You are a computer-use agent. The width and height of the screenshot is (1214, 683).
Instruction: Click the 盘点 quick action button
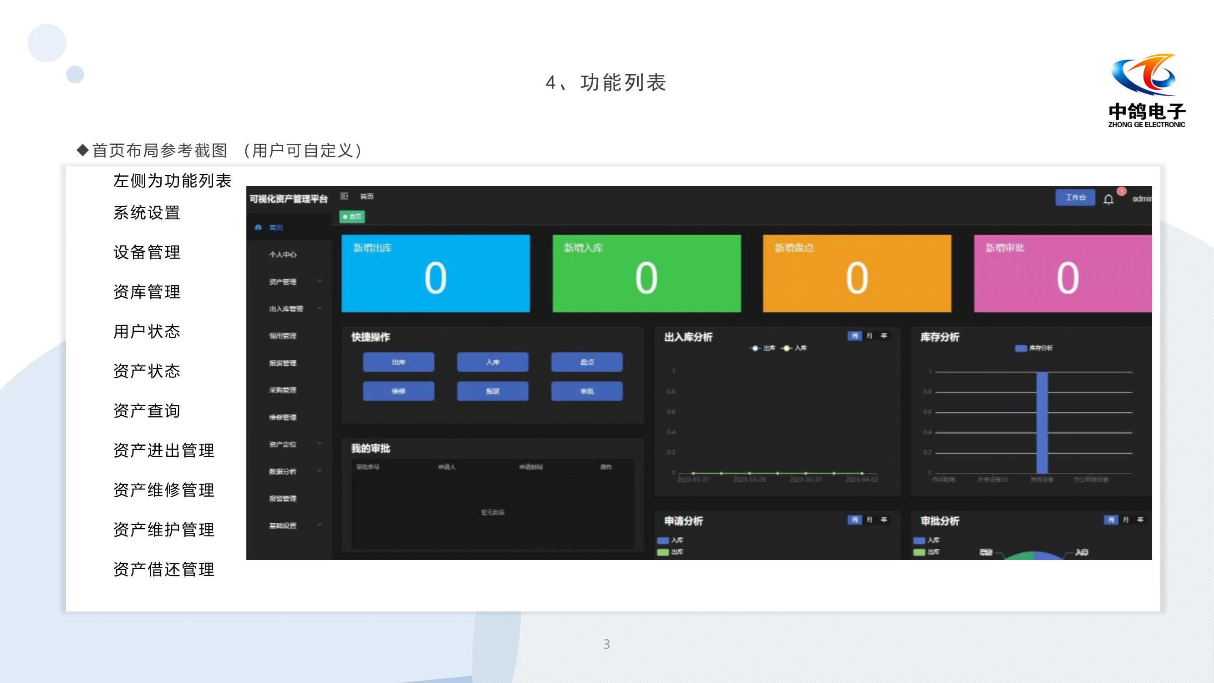pyautogui.click(x=587, y=362)
